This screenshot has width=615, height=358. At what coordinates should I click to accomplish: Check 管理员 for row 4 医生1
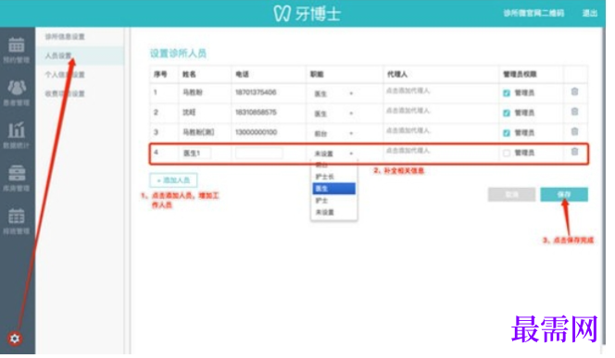pyautogui.click(x=507, y=154)
